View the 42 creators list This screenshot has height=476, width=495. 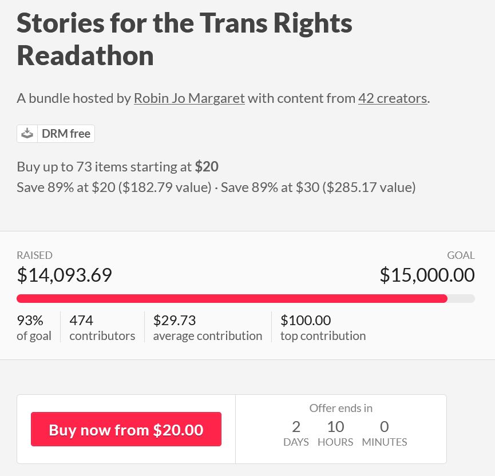point(393,98)
